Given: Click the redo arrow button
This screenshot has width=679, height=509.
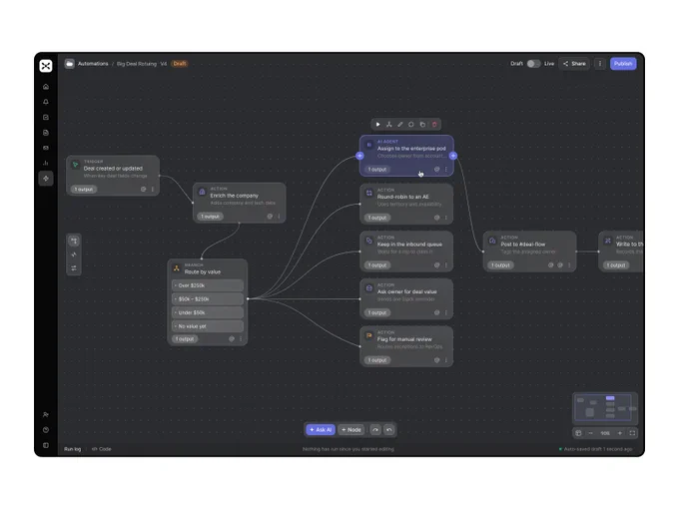Looking at the screenshot, I should pos(375,430).
